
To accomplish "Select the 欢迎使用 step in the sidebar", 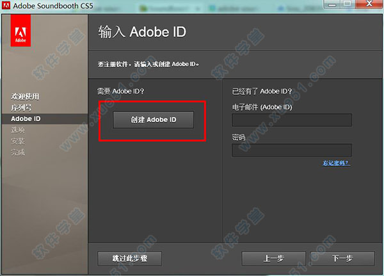I will point(25,97).
